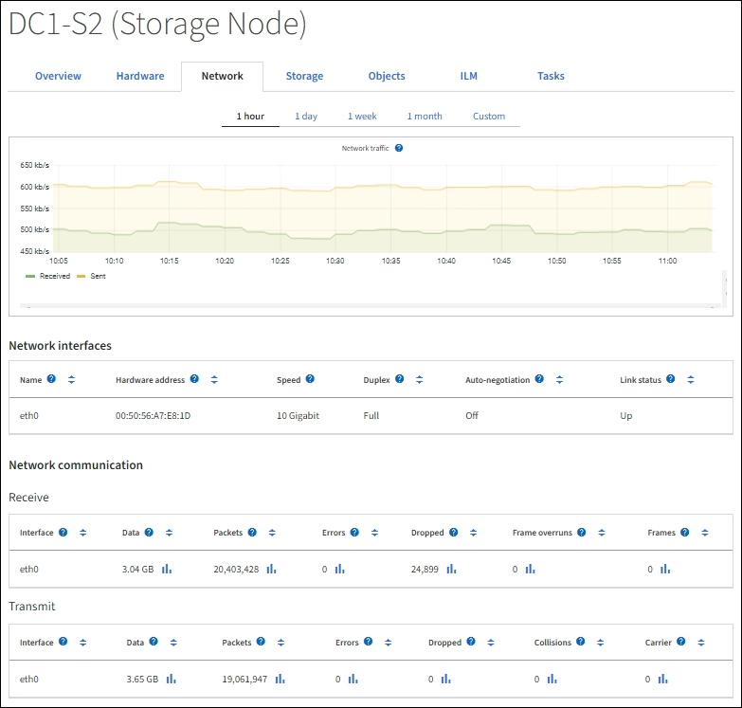This screenshot has height=708, width=742.
Task: Switch to the Storage tab
Action: click(304, 76)
